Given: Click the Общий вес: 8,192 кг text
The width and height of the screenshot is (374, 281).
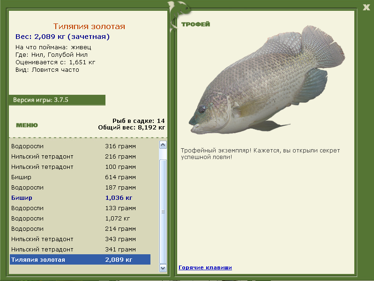Looking at the screenshot, I should pos(131,128).
